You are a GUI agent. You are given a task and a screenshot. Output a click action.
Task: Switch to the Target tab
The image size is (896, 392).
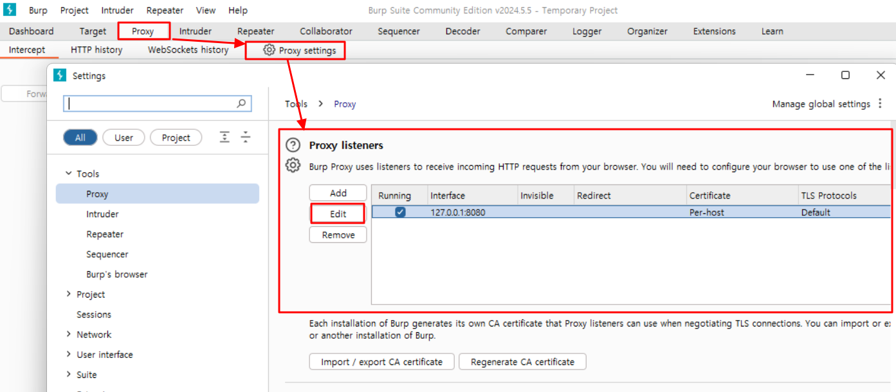(93, 31)
